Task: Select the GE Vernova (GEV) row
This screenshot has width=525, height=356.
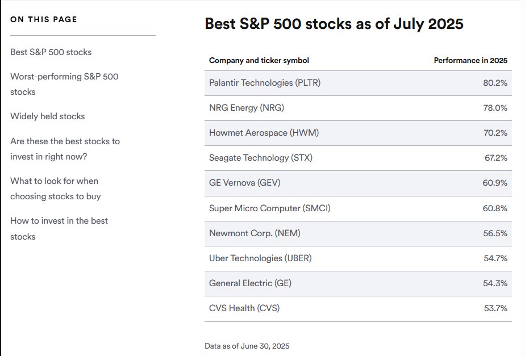Action: pos(358,183)
